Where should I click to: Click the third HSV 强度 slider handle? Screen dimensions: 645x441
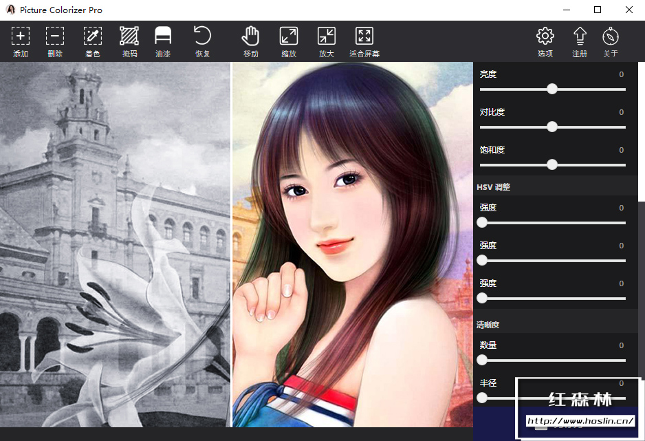482,299
